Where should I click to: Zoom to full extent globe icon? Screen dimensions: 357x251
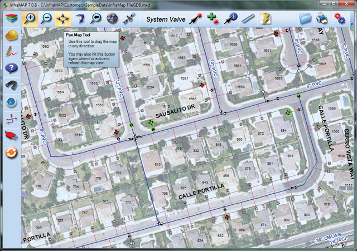112,18
